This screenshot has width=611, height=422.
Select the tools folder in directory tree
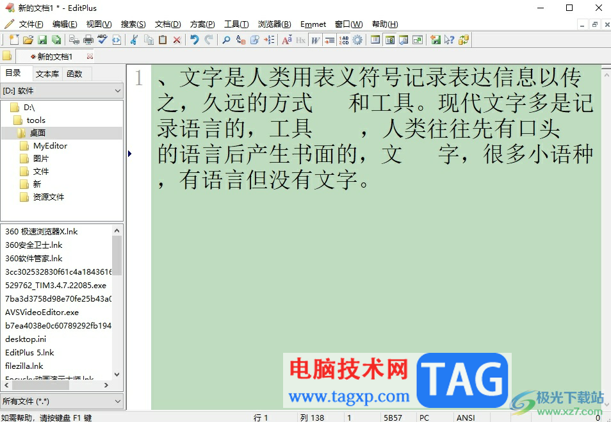pyautogui.click(x=36, y=120)
